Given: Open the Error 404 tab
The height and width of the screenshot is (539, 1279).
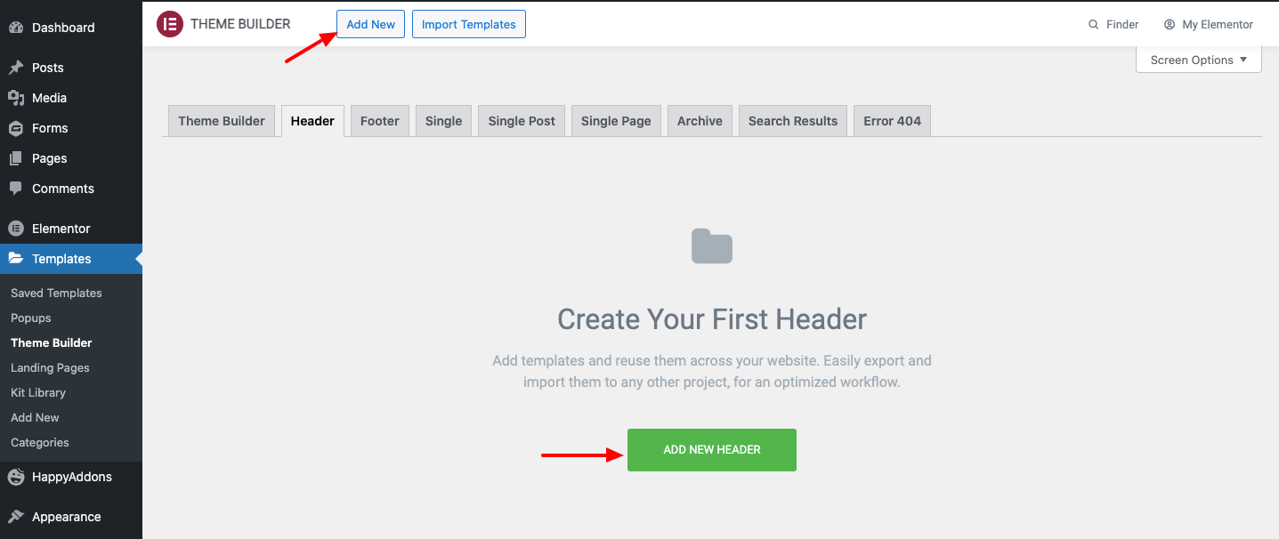Looking at the screenshot, I should 892,121.
